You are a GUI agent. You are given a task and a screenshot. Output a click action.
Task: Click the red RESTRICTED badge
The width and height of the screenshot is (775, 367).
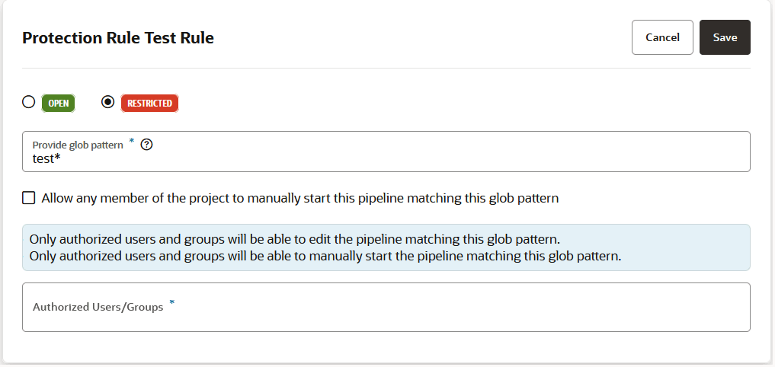pyautogui.click(x=149, y=104)
